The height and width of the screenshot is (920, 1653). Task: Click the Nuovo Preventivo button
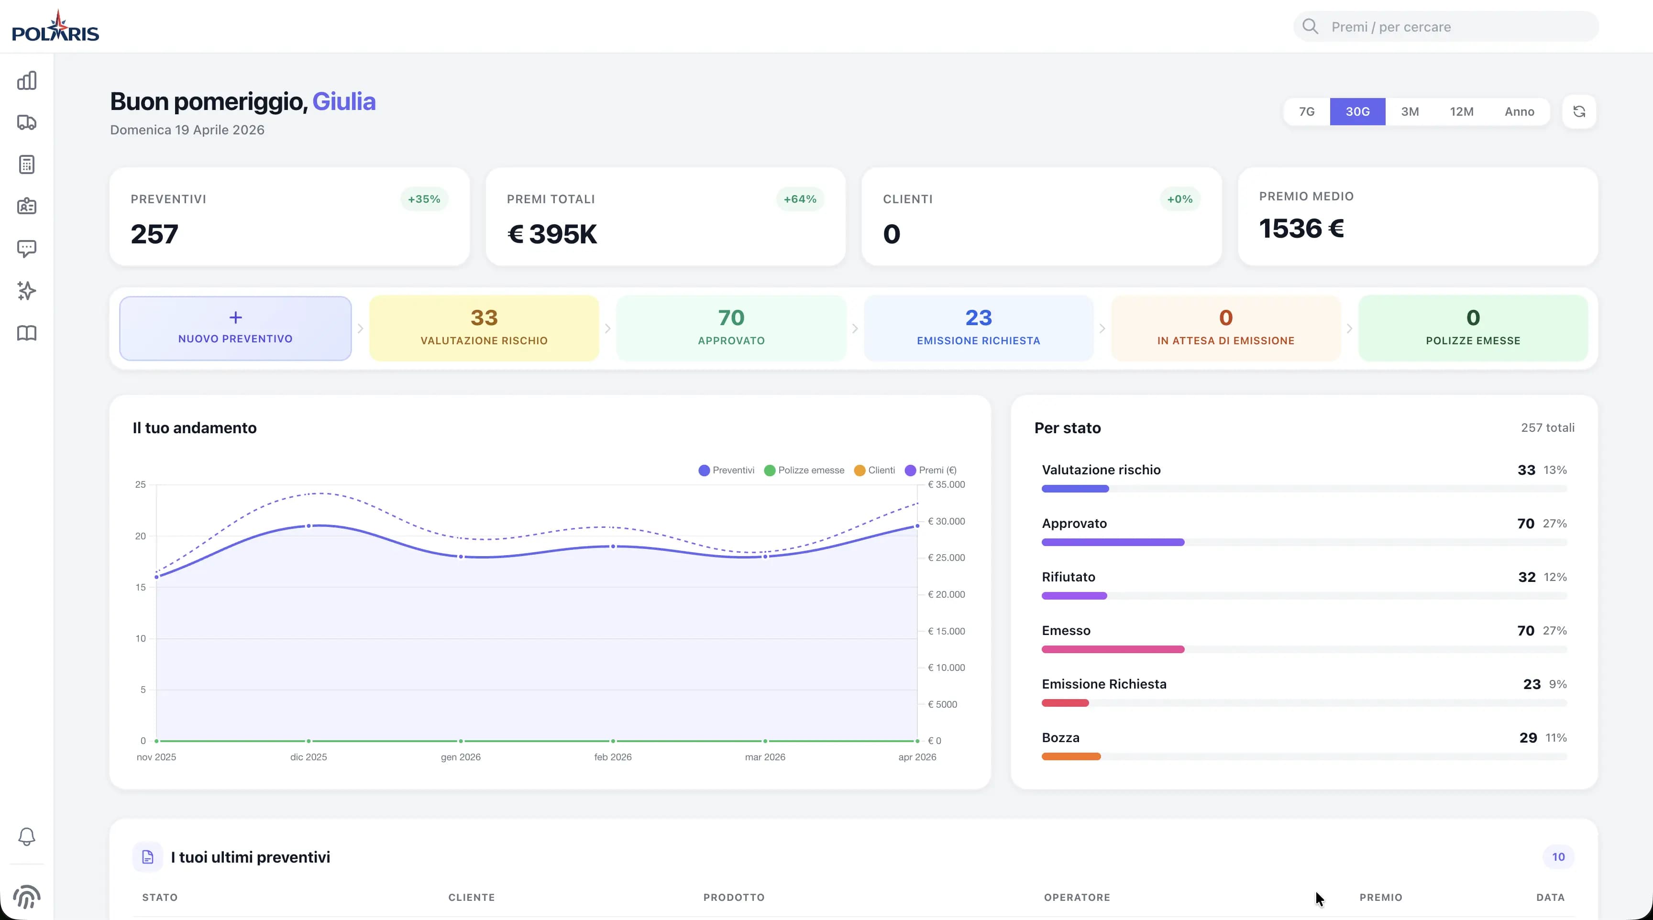235,328
